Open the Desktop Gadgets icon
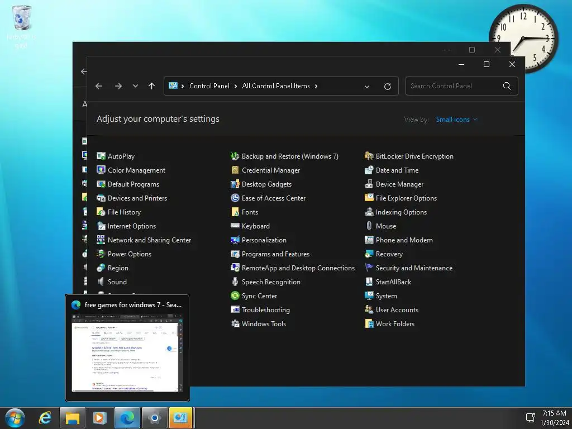This screenshot has height=429, width=572. click(235, 184)
